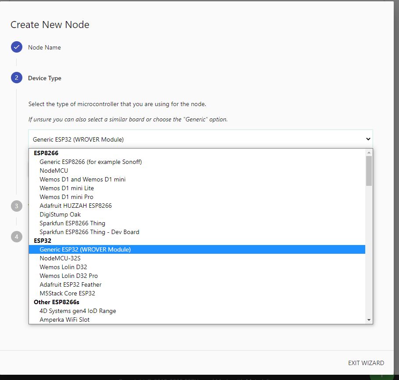399x380 pixels.
Task: Select highlighted Generic ESP32 (WROVER Module) option
Action: point(197,249)
